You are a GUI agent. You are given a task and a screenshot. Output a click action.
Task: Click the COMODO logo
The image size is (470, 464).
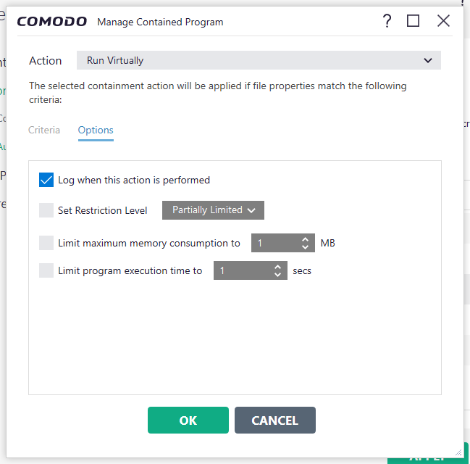coord(52,22)
